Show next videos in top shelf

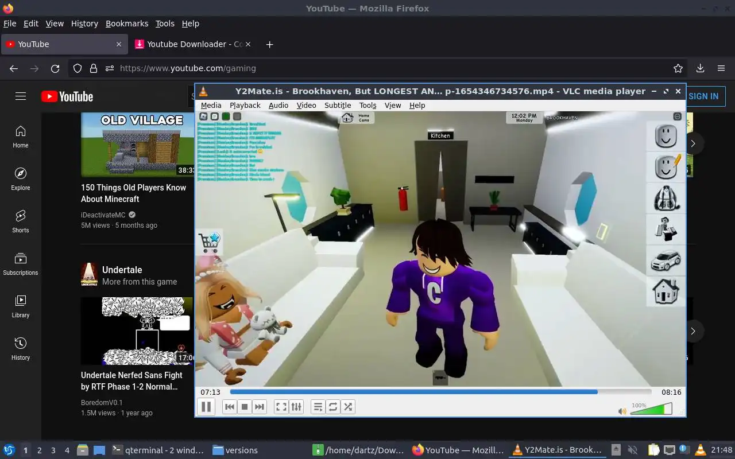tap(693, 143)
